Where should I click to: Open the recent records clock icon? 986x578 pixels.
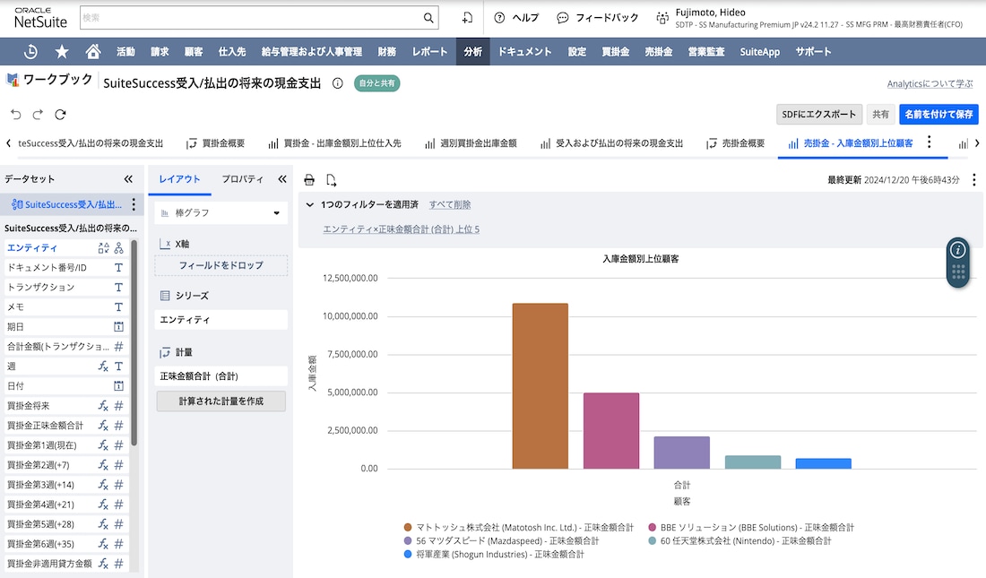click(30, 52)
